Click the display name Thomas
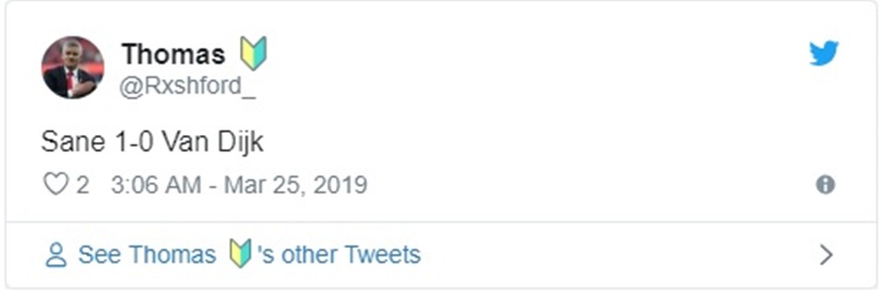Screen dimensions: 882x302 173,54
